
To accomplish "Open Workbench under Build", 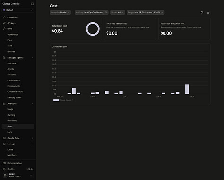I will [x=13, y=35].
